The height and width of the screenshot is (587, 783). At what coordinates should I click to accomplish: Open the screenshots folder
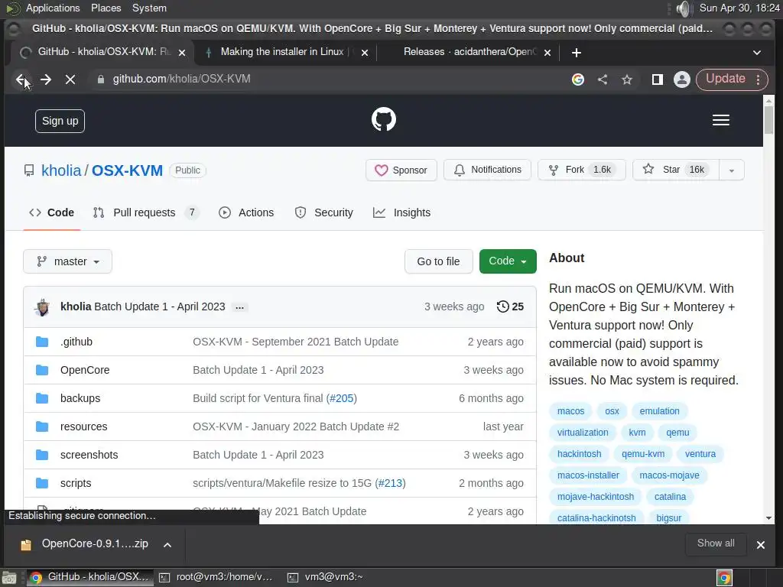pos(89,456)
